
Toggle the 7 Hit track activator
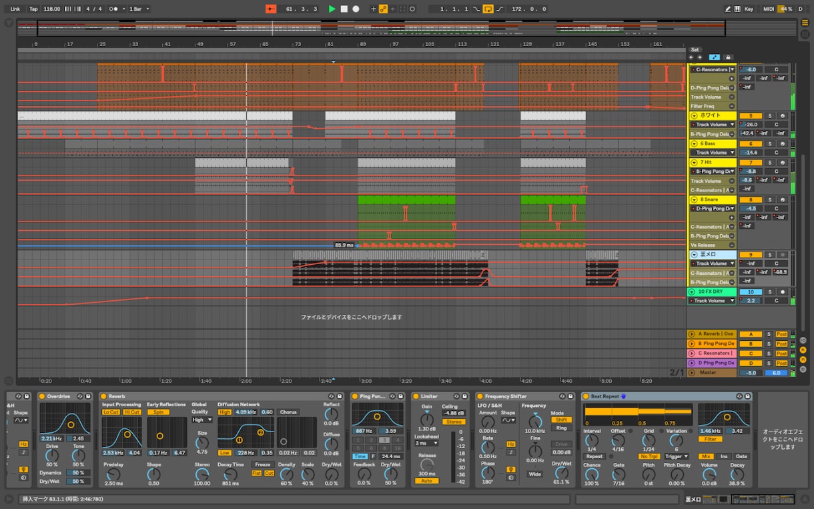[751, 162]
